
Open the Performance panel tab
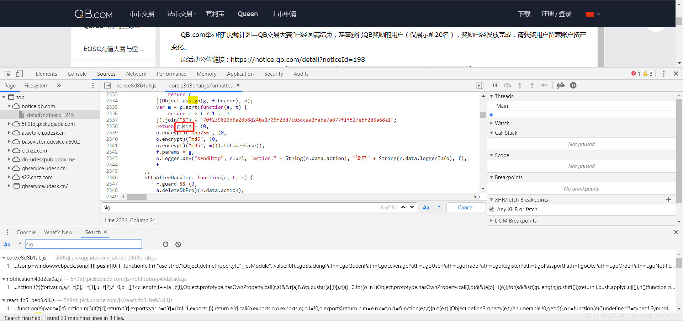[x=171, y=74]
